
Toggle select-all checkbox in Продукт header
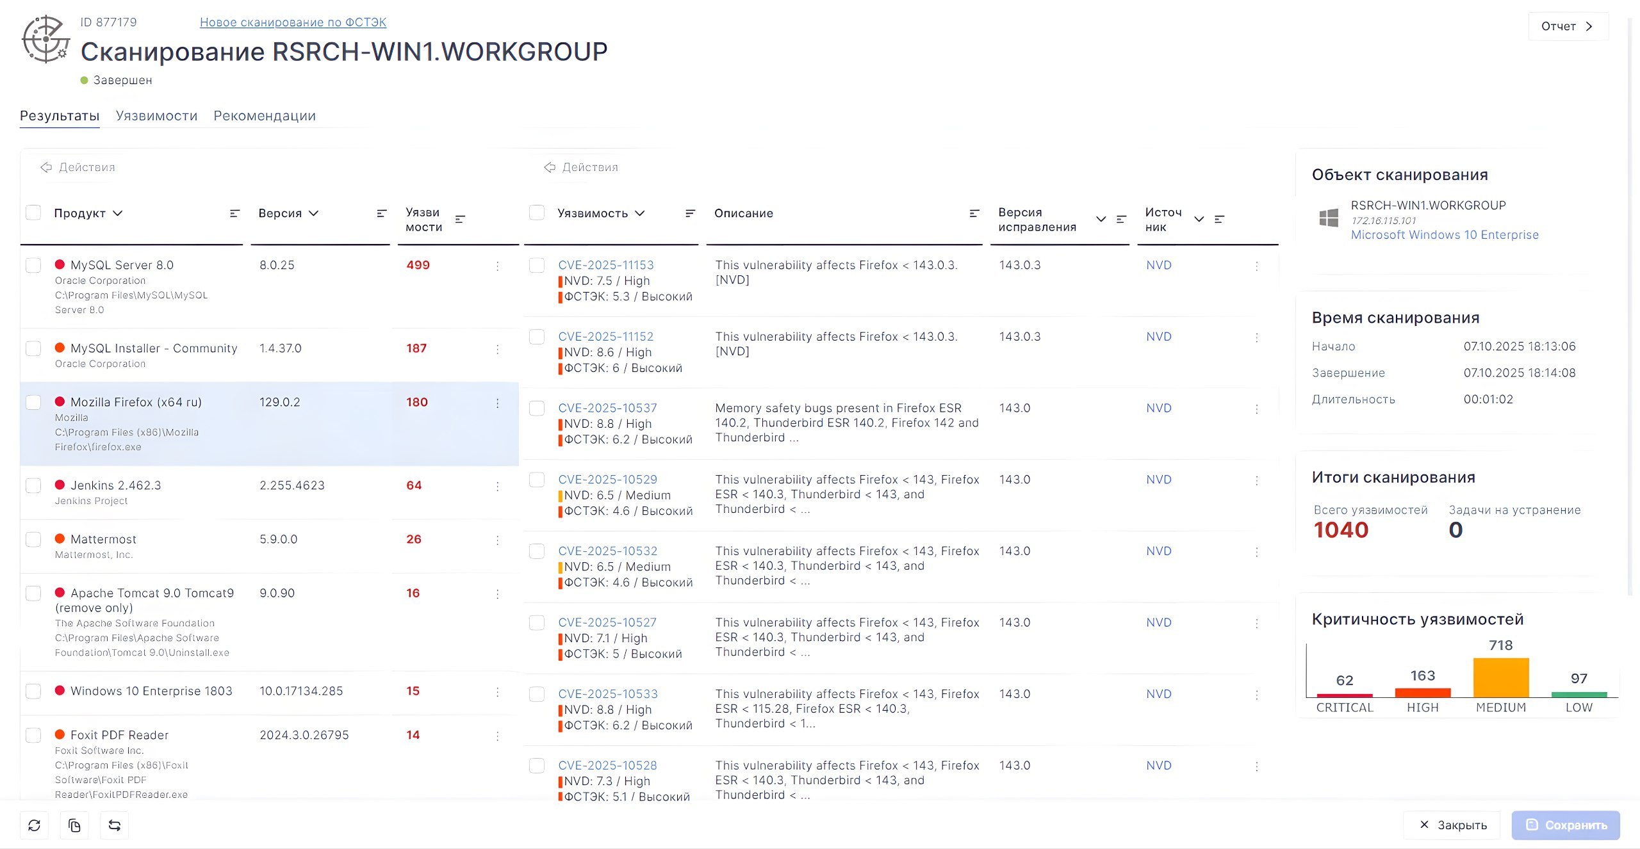click(33, 213)
